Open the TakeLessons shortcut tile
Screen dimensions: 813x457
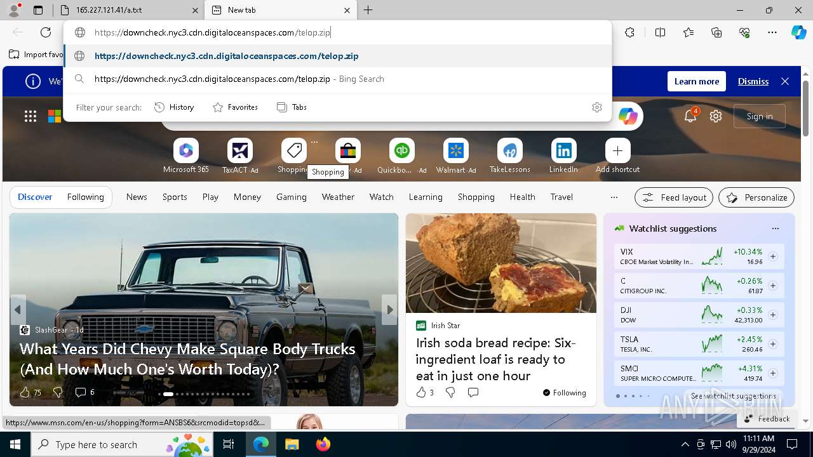point(509,156)
